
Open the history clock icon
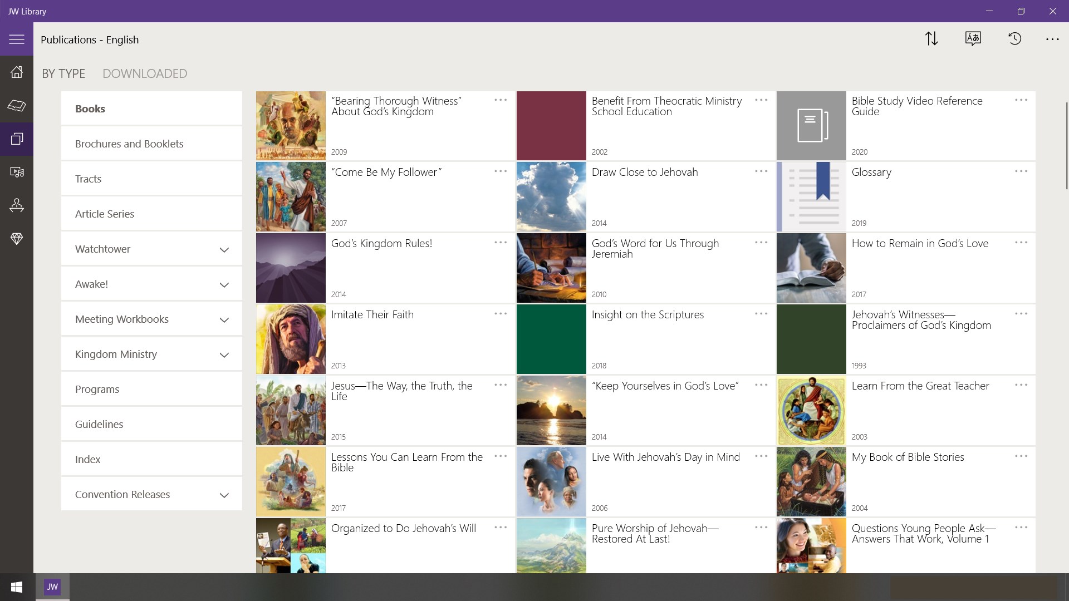pos(1014,39)
